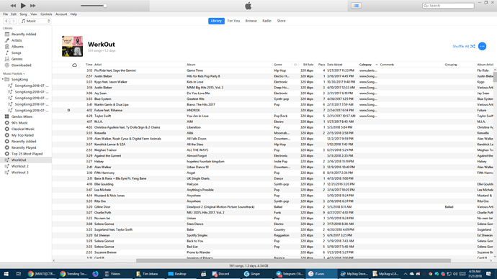Screen dimensions: 497x279
Task: Click the Love heart column header
Action: coord(295,65)
